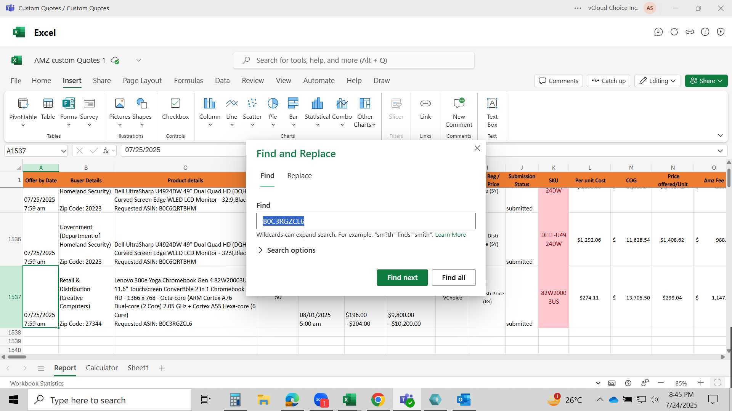Click the search for tools box
This screenshot has width=732, height=411.
point(354,61)
